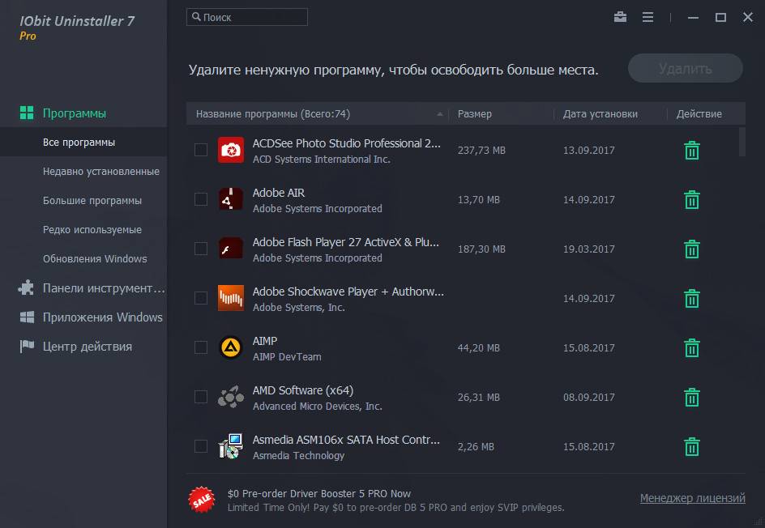Image resolution: width=765 pixels, height=528 pixels.
Task: Click the trash icon for AIMP
Action: [691, 348]
